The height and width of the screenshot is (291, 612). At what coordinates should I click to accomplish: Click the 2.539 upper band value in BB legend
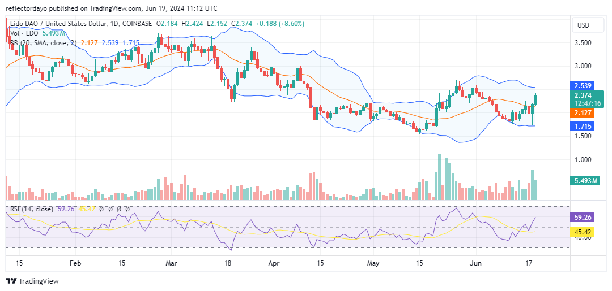click(x=110, y=43)
